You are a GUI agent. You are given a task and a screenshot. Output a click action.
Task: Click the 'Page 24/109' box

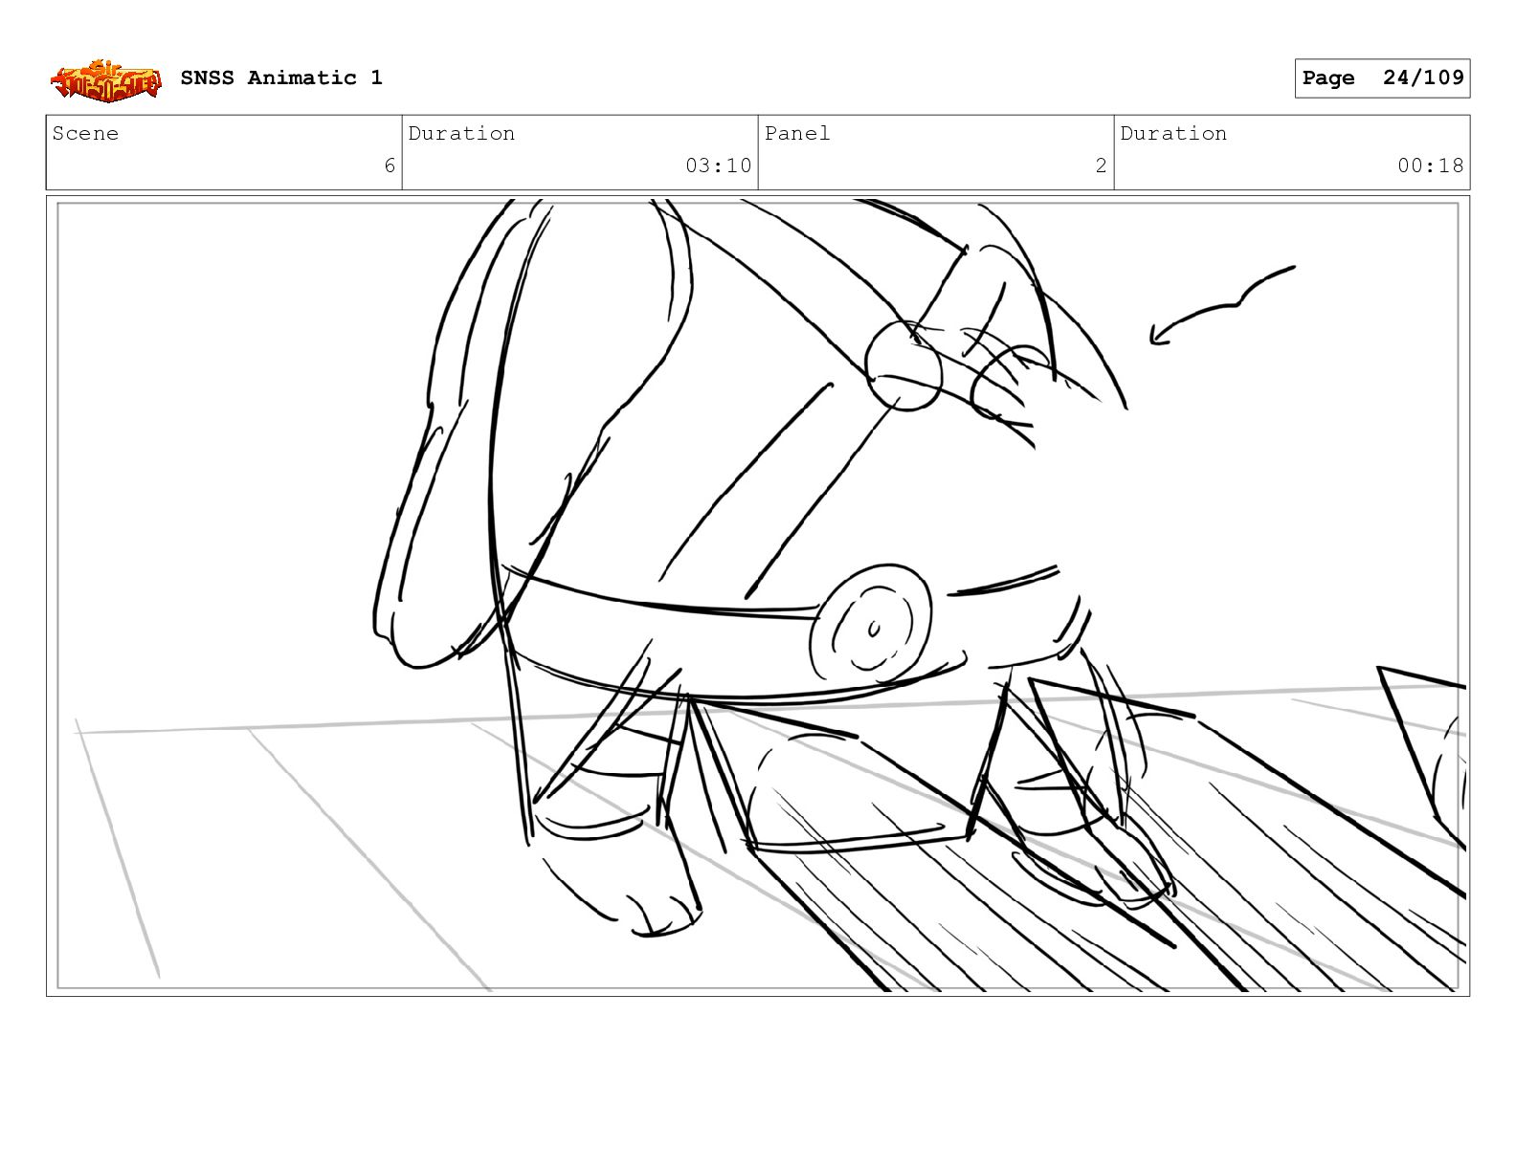1382,78
